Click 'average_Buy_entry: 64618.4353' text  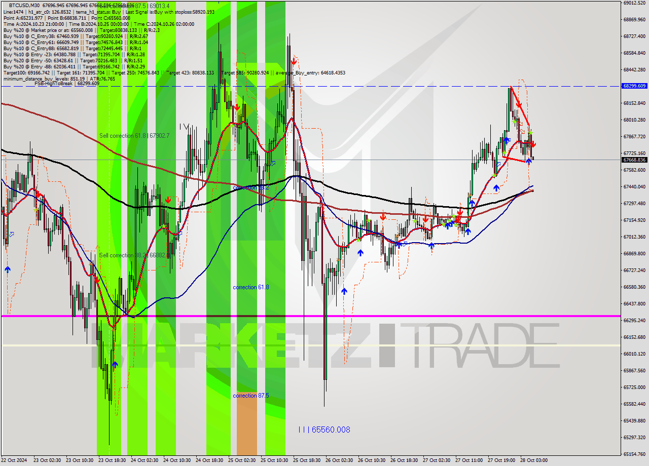click(x=310, y=72)
